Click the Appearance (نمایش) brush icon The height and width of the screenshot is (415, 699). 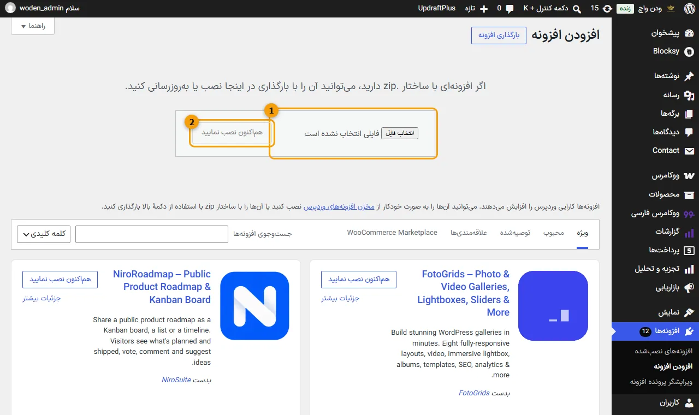pyautogui.click(x=689, y=312)
